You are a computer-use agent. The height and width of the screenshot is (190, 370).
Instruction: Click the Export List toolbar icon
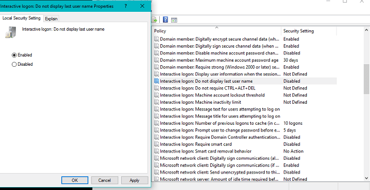pos(154,20)
